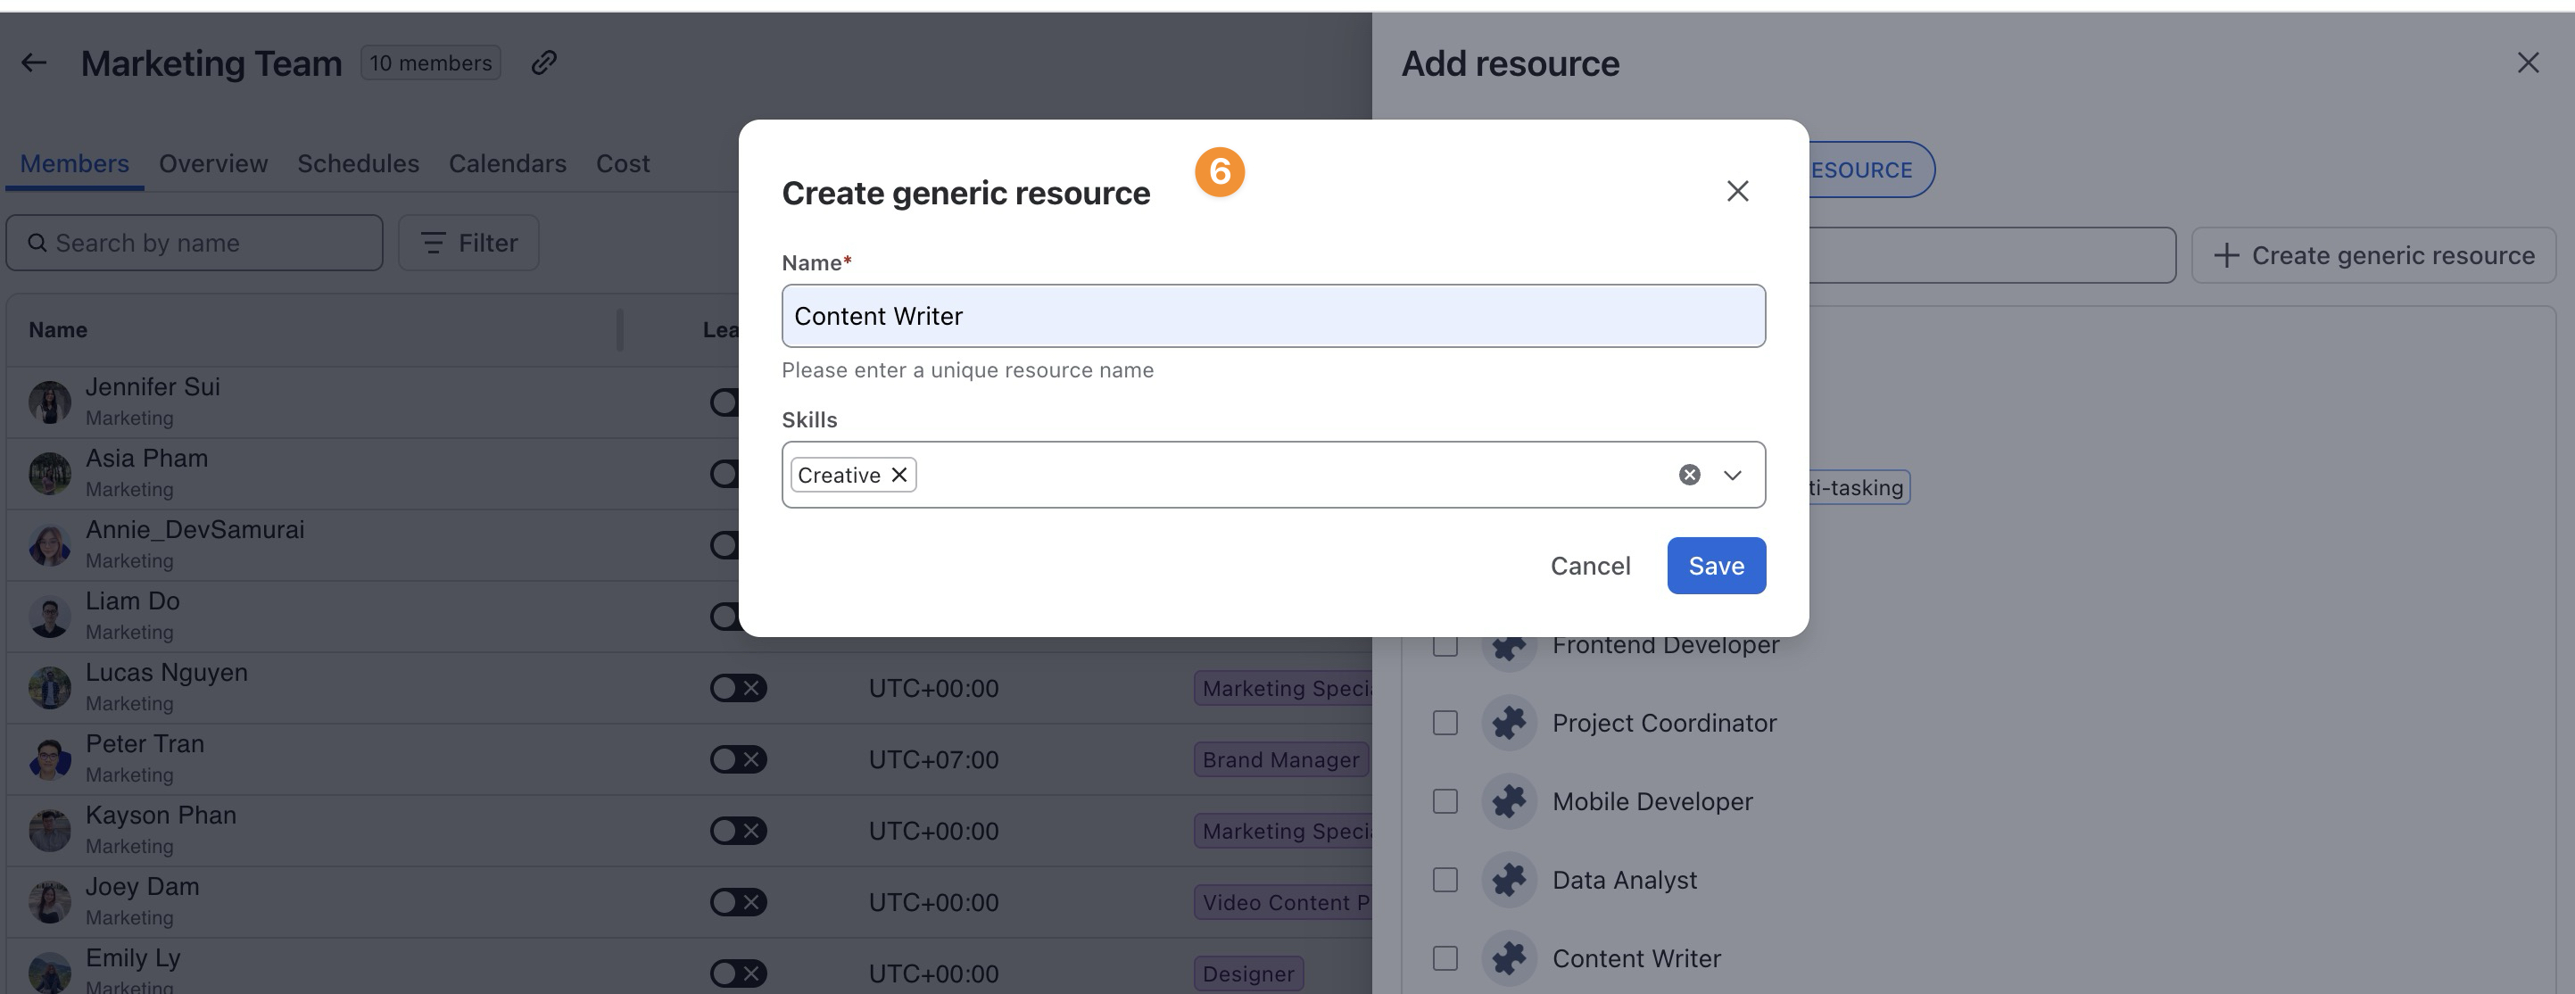This screenshot has width=2575, height=994.
Task: Click the 10 members badge
Action: (431, 63)
